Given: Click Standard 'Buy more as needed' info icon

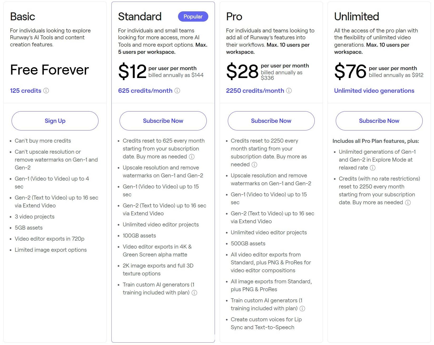Looking at the screenshot, I should (x=192, y=157).
